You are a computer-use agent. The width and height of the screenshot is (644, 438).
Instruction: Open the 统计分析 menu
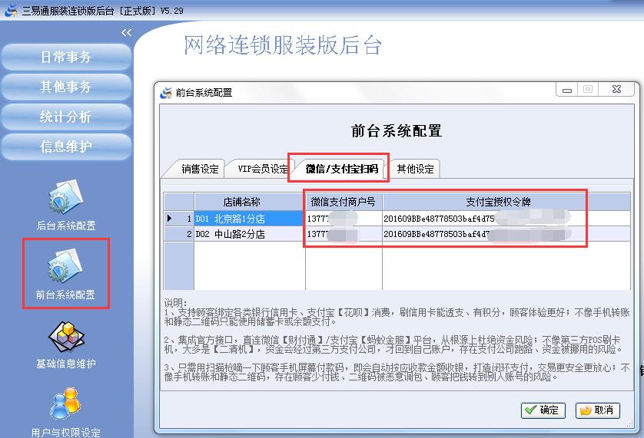[x=66, y=117]
